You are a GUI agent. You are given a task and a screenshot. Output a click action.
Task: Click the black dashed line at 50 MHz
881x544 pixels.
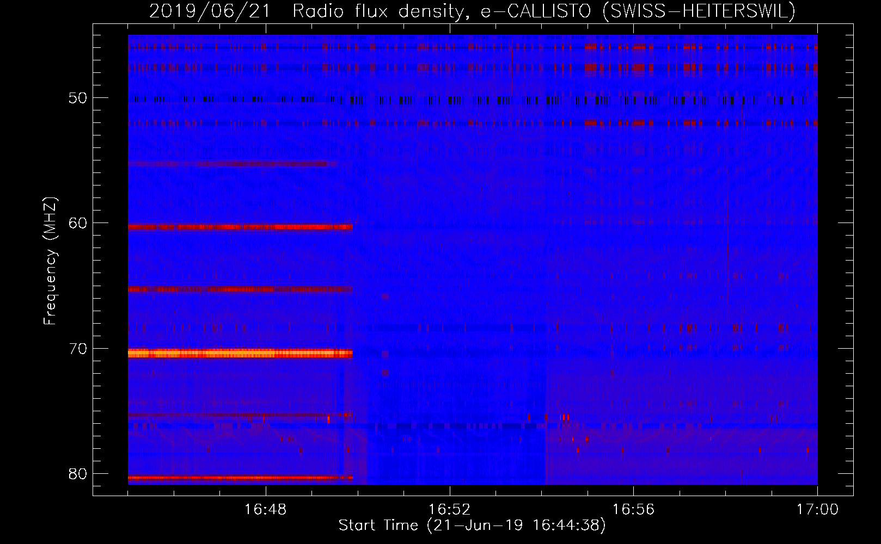coord(473,100)
